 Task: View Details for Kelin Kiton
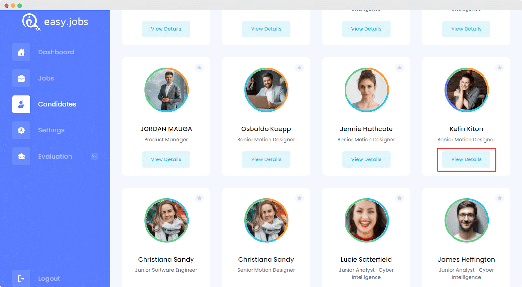pos(466,159)
